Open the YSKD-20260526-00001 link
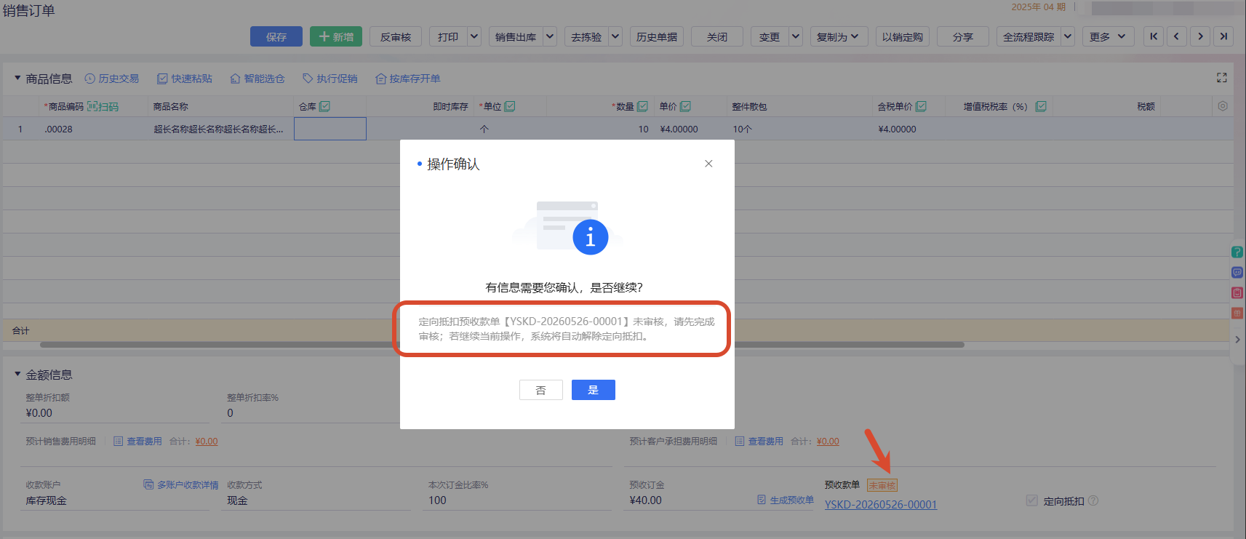Viewport: 1246px width, 539px height. 881,505
